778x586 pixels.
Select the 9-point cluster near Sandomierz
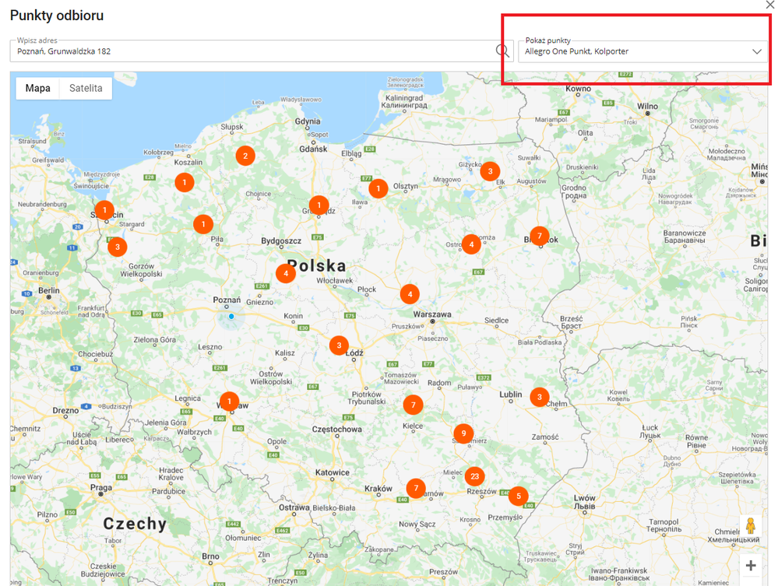pos(463,433)
